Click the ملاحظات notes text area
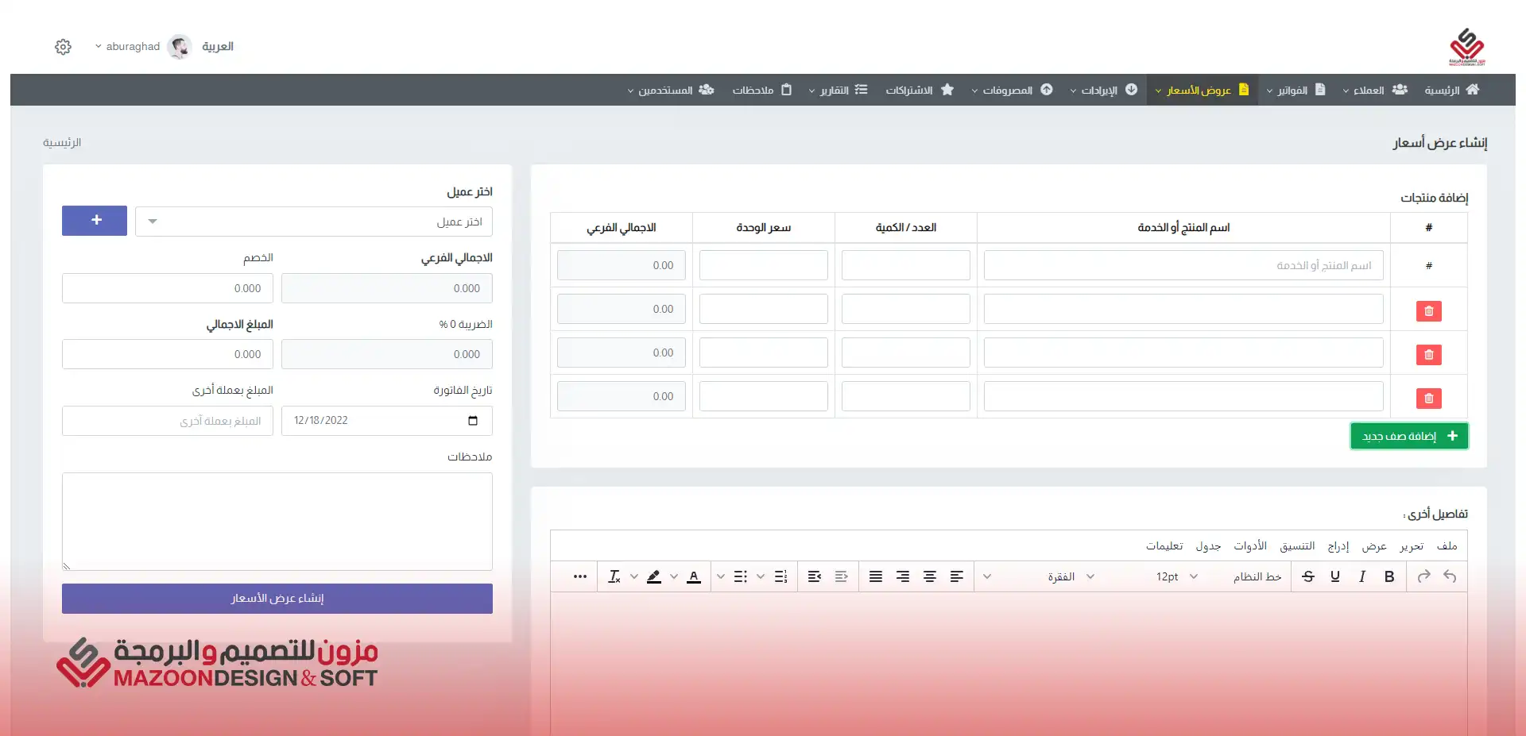1526x736 pixels. coord(277,521)
